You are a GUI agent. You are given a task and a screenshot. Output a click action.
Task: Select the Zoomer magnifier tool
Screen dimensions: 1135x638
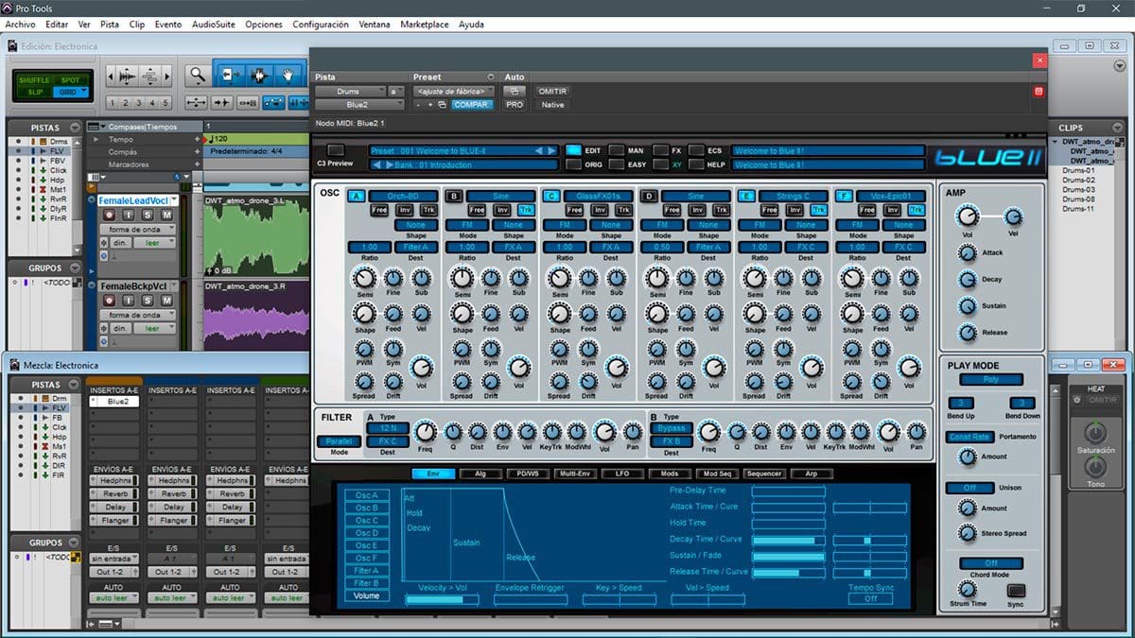pos(197,75)
